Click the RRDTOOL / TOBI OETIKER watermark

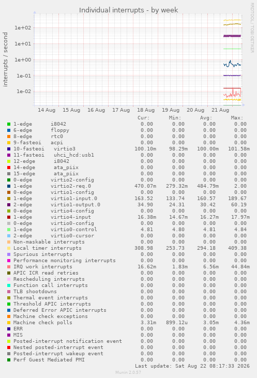pos(252,28)
